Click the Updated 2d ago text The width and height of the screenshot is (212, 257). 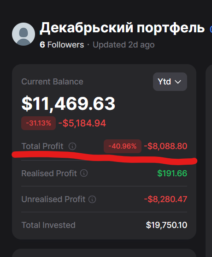tap(124, 45)
